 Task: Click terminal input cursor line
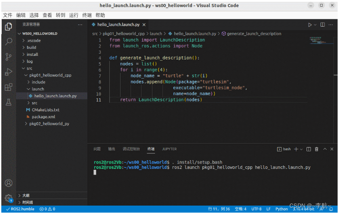(x=95, y=172)
